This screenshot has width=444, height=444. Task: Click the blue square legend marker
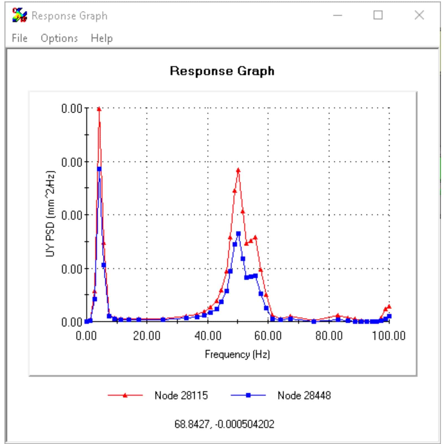tap(248, 395)
